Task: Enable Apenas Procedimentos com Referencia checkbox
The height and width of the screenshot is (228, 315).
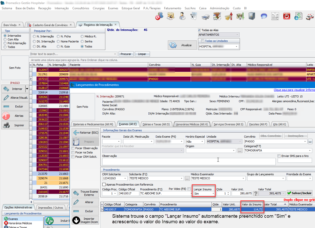Action: coord(104,185)
